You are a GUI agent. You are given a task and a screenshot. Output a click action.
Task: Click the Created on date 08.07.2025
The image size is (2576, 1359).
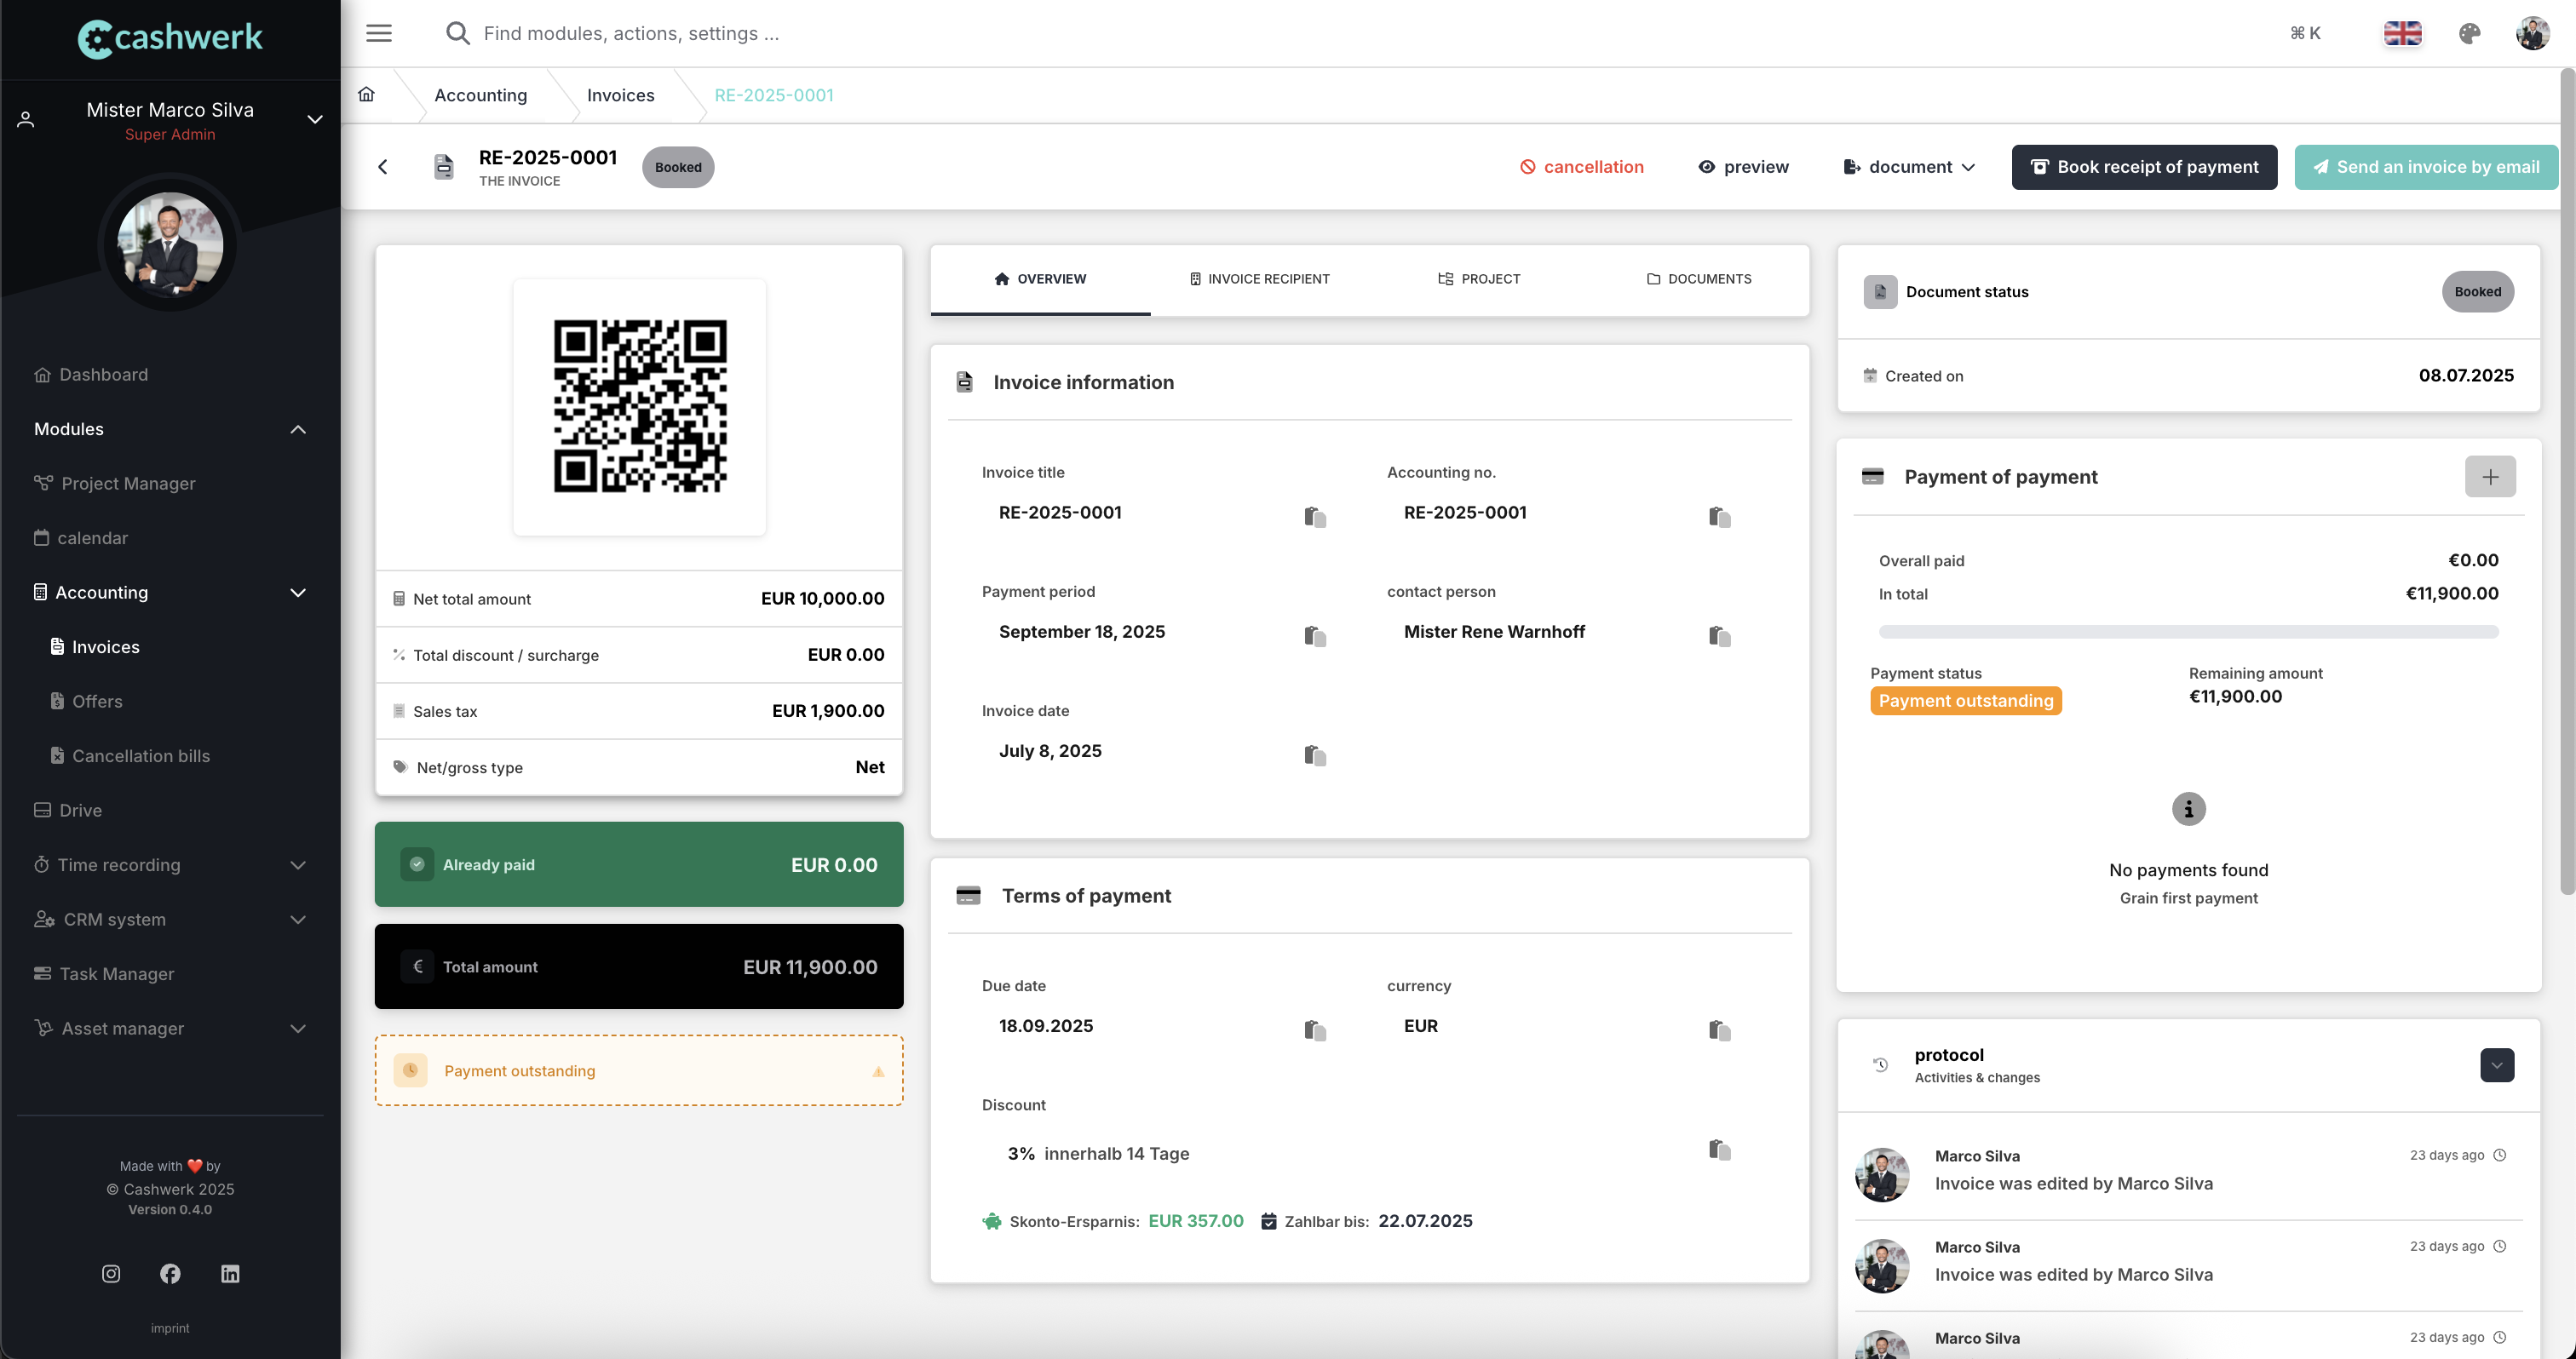[2466, 376]
